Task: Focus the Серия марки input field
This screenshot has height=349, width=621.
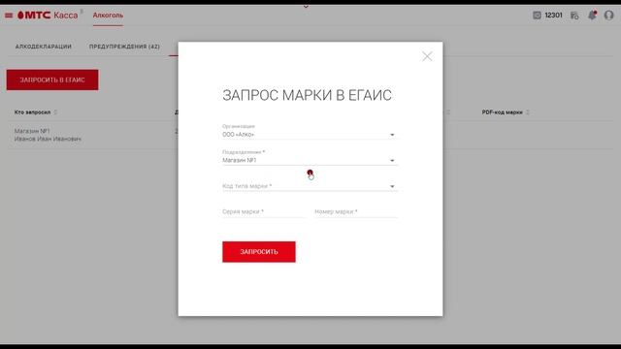Action: point(264,211)
